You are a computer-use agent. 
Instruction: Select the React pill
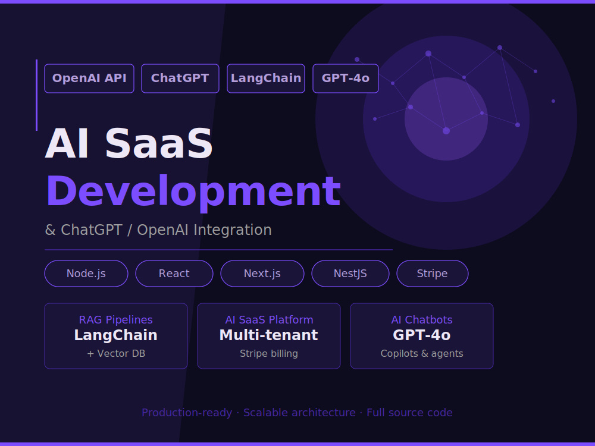point(174,274)
